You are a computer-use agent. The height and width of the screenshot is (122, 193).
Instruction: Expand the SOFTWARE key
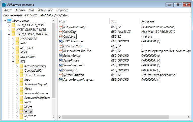pyautogui.click(x=13, y=57)
